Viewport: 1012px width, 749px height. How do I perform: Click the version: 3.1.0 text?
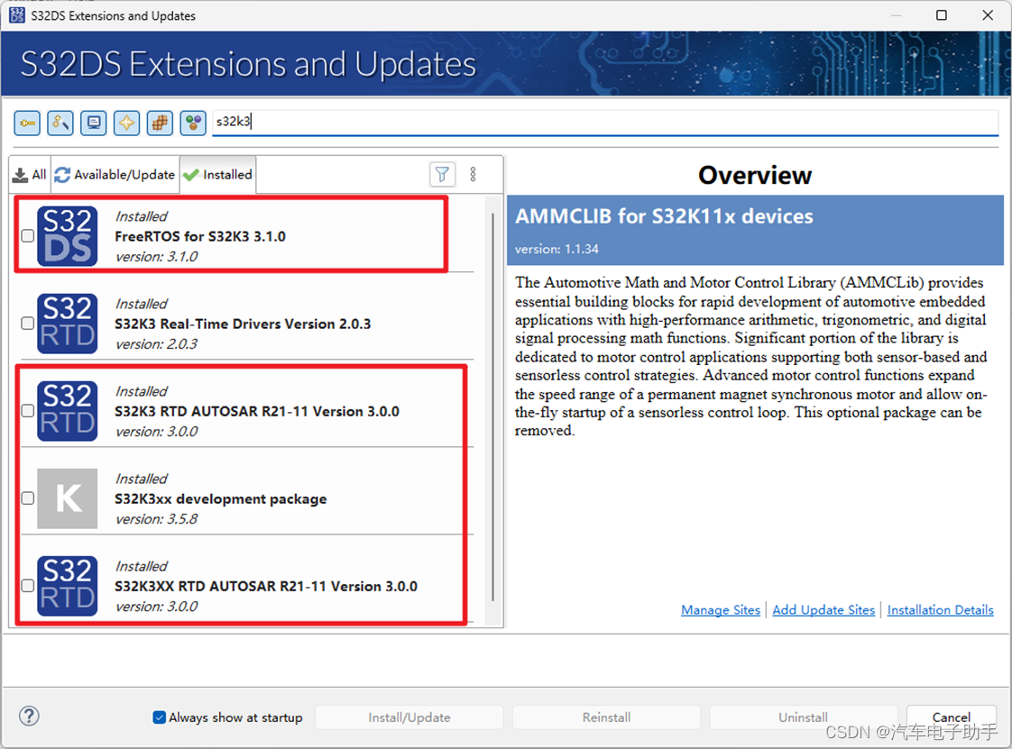click(x=157, y=257)
